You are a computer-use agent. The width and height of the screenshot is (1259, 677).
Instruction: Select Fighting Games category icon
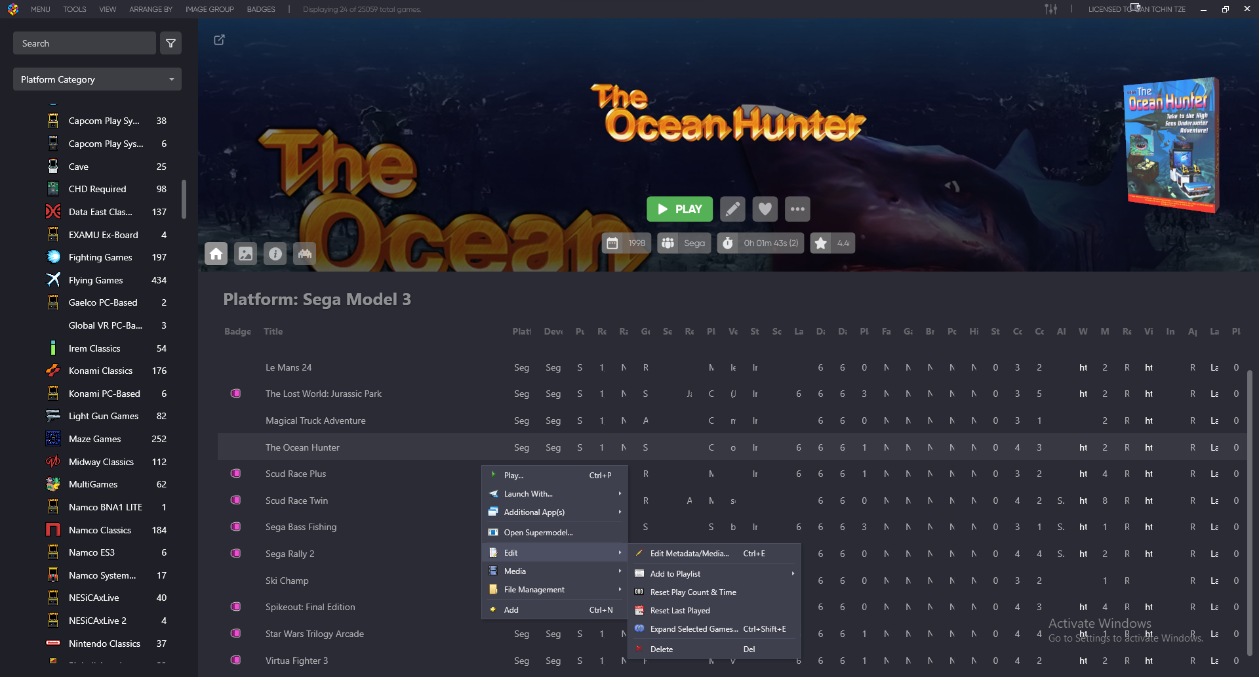pos(53,257)
